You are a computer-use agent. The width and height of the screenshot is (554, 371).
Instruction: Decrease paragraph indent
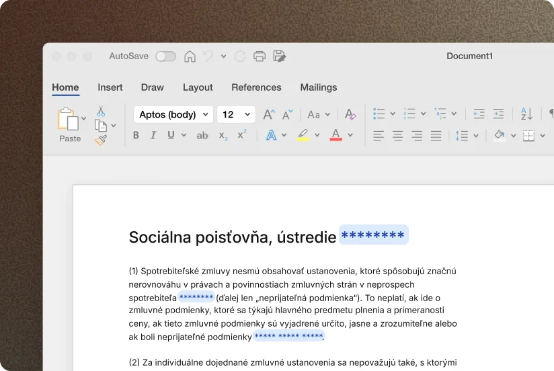[x=479, y=114]
